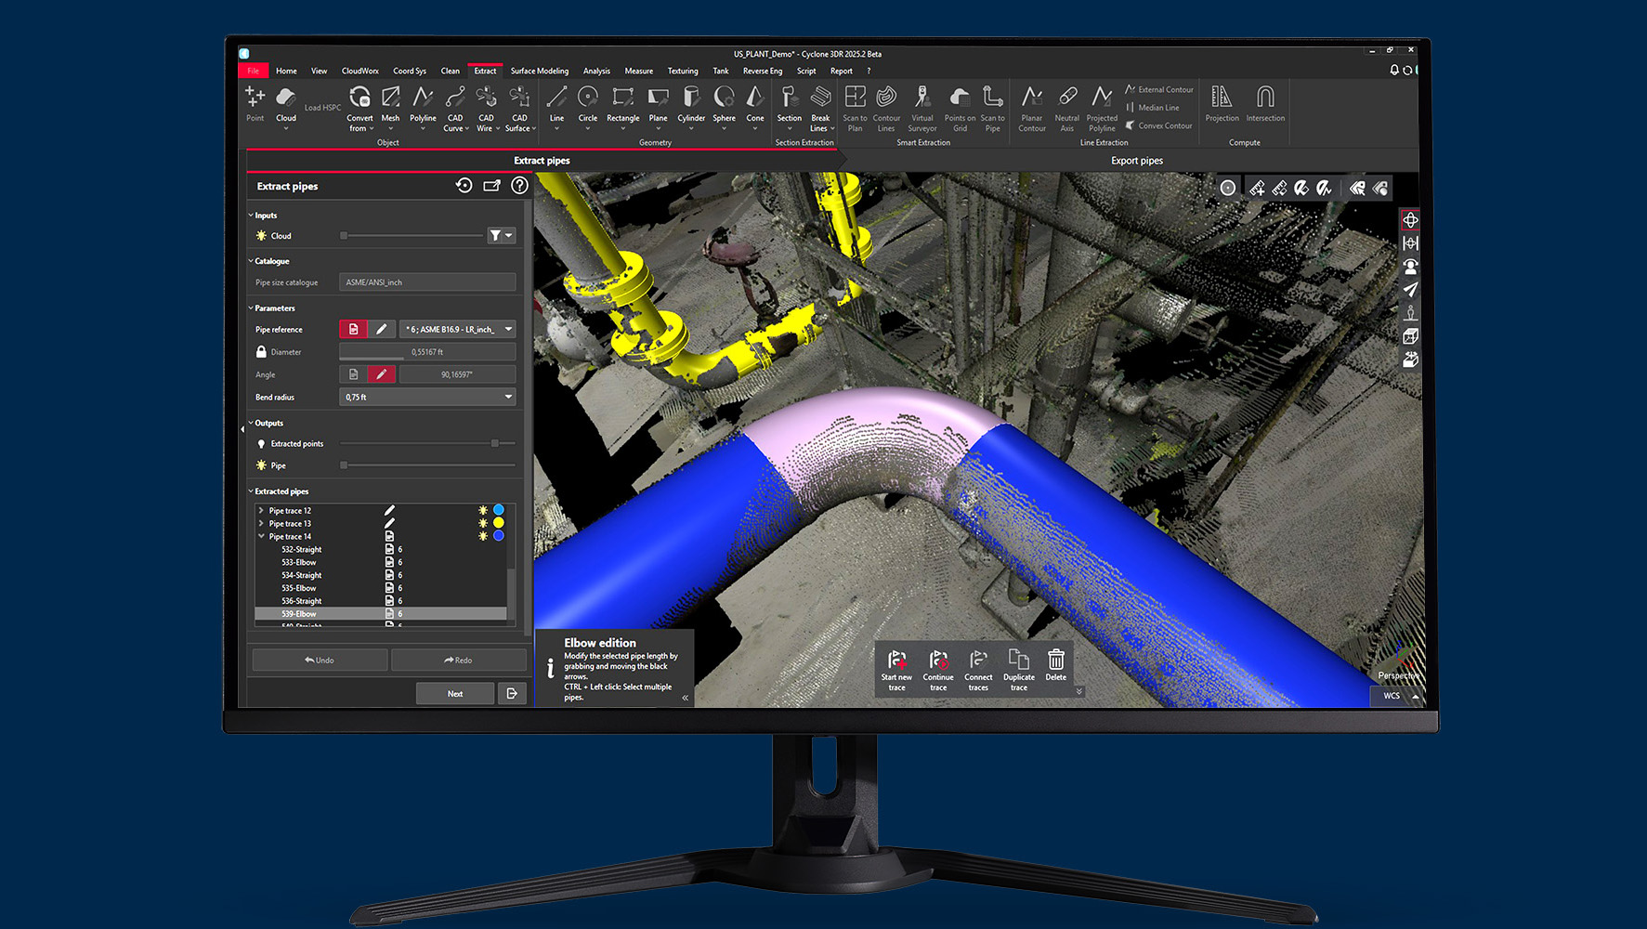This screenshot has height=929, width=1647.
Task: Toggle visibility of Pipe trace 13
Action: click(483, 523)
